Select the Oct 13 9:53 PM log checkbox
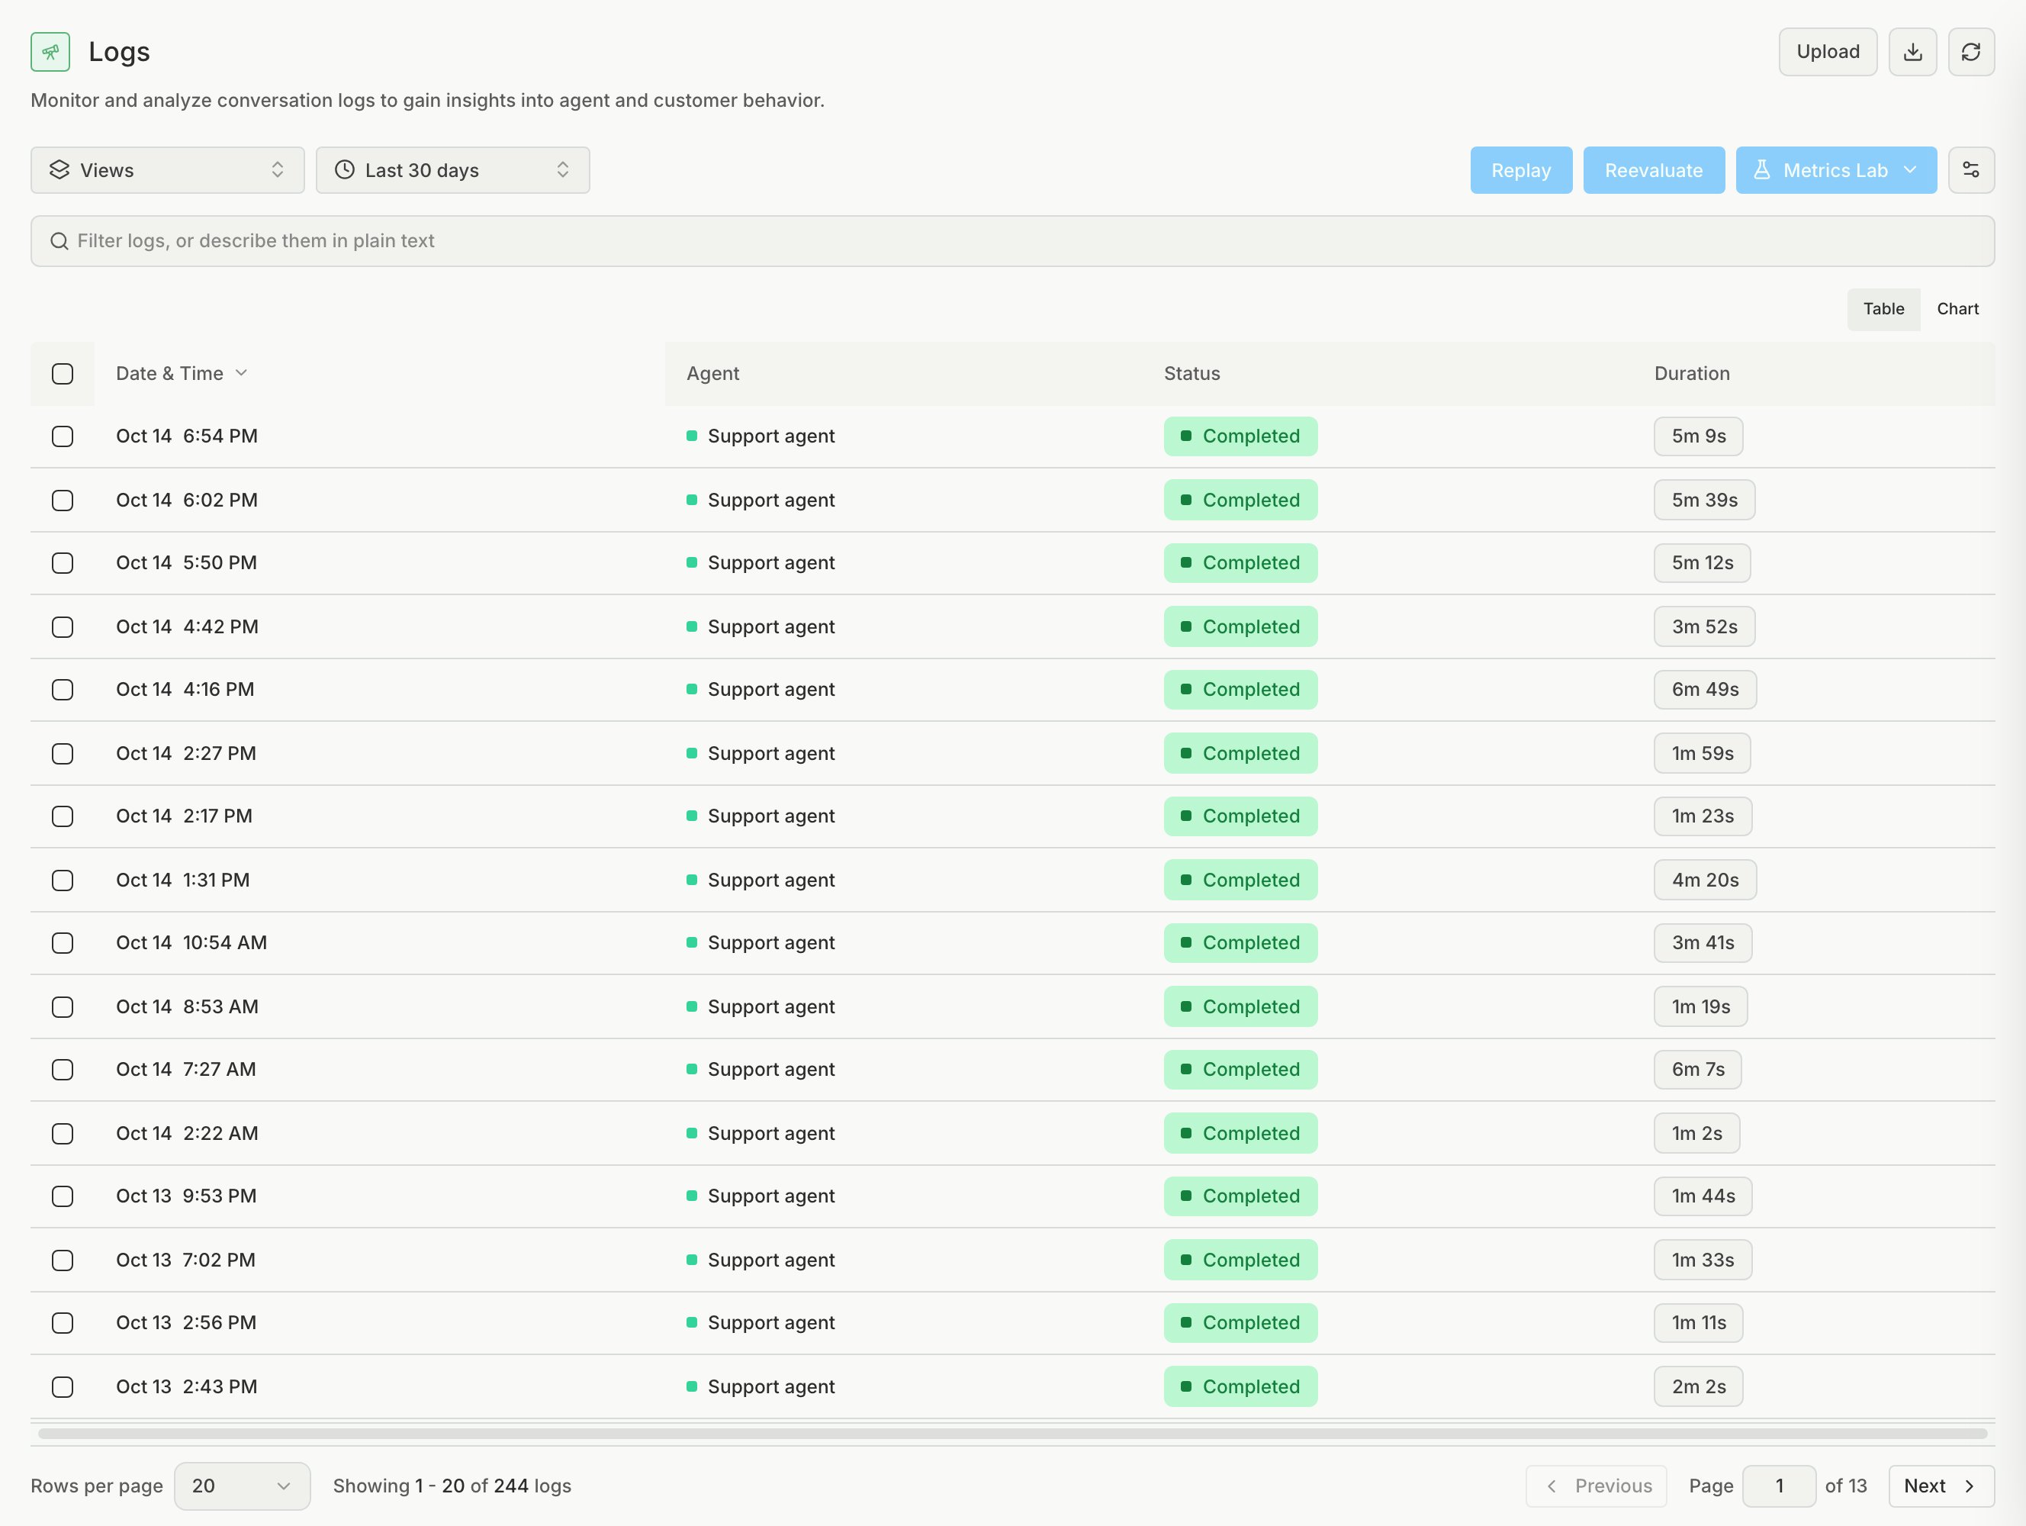 coord(63,1196)
